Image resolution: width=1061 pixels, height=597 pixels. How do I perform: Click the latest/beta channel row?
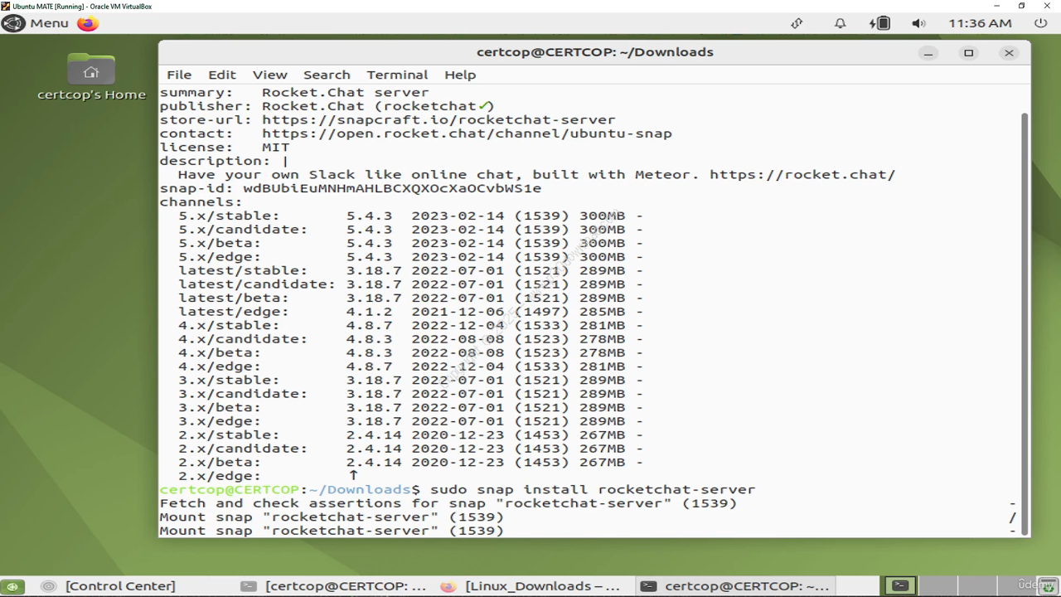click(x=410, y=298)
